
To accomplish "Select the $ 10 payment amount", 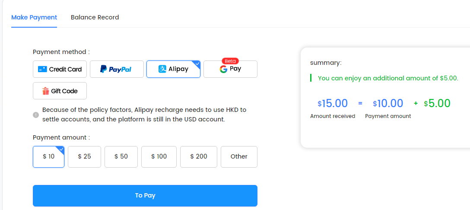I will (x=48, y=156).
